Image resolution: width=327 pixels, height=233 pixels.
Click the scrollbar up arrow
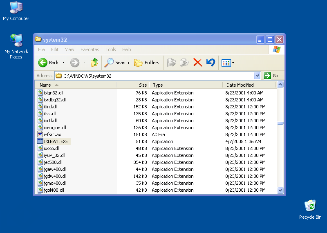click(280, 85)
